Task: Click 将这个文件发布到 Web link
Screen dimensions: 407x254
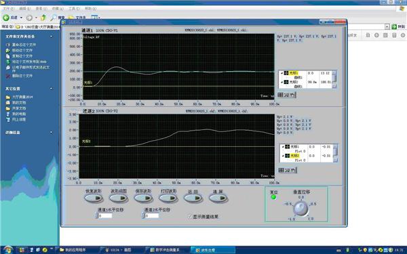Action: pyautogui.click(x=29, y=62)
